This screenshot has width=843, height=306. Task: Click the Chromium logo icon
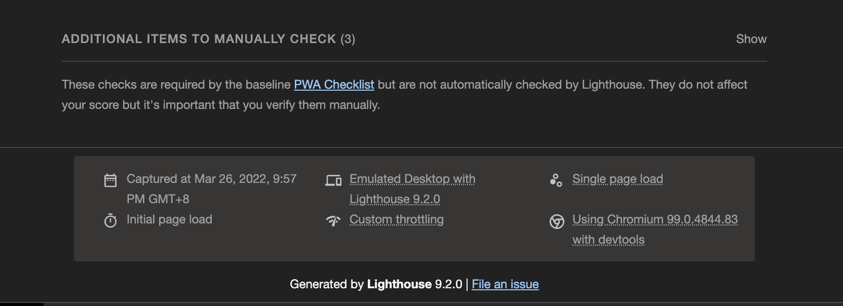pyautogui.click(x=557, y=221)
